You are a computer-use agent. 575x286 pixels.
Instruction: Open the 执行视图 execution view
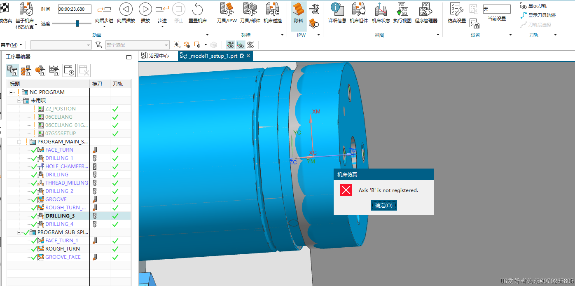(402, 9)
